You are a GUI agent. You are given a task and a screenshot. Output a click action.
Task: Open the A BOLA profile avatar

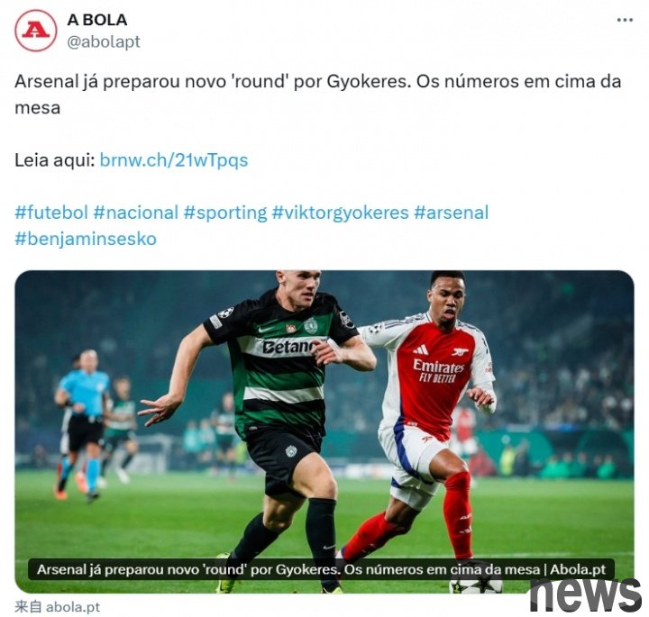coord(35,31)
